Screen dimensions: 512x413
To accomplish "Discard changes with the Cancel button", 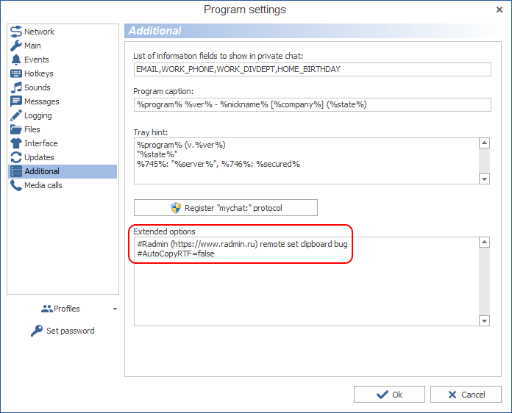I will pos(466,395).
